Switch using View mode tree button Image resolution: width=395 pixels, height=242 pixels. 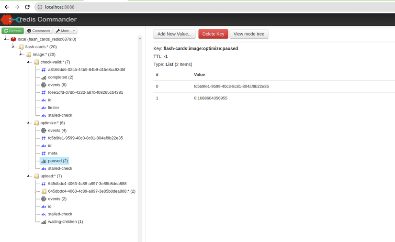pyautogui.click(x=249, y=34)
